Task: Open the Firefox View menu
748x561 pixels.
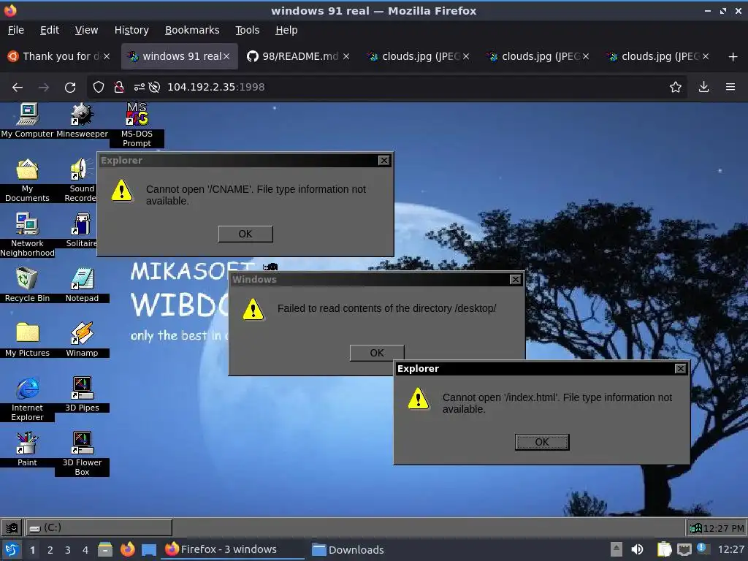Action: coord(86,30)
